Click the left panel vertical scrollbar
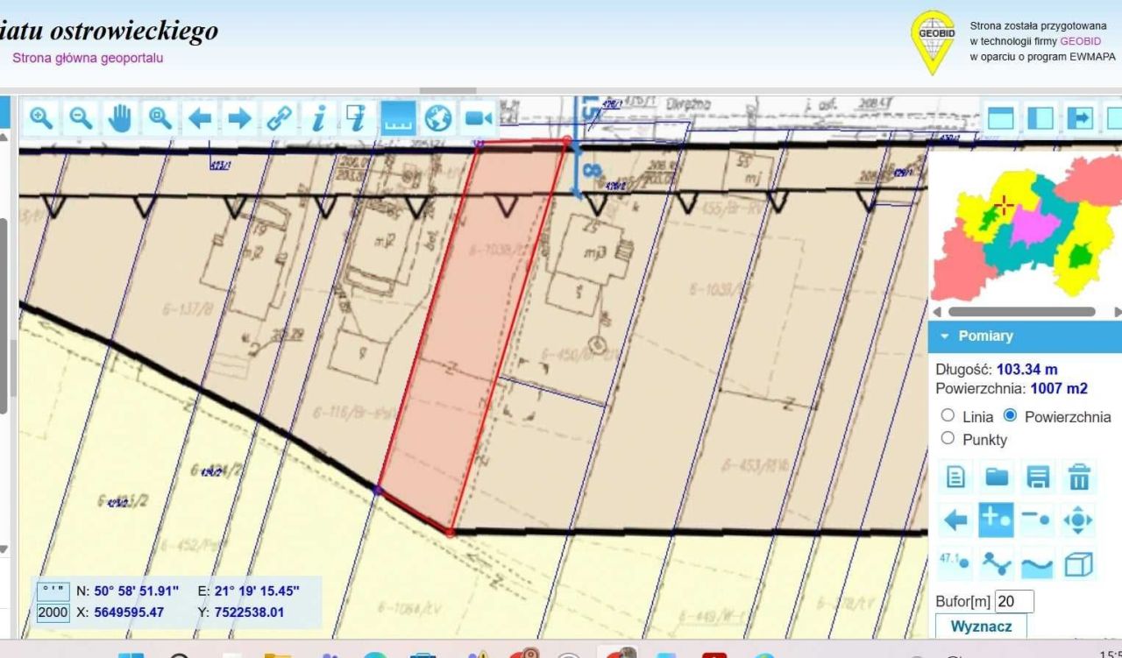This screenshot has height=658, width=1122. tap(4, 315)
